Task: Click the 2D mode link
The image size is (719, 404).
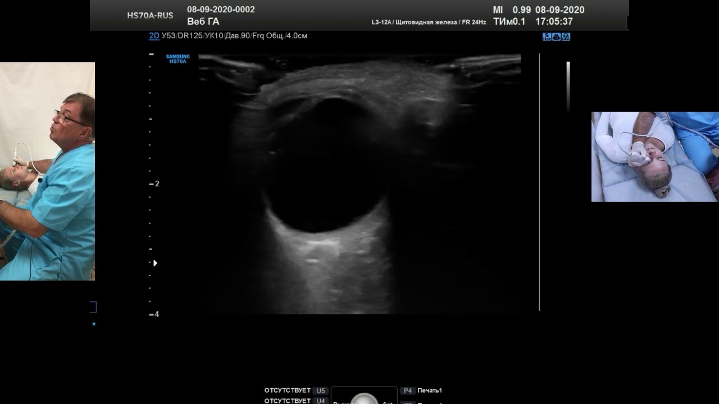Action: click(154, 36)
